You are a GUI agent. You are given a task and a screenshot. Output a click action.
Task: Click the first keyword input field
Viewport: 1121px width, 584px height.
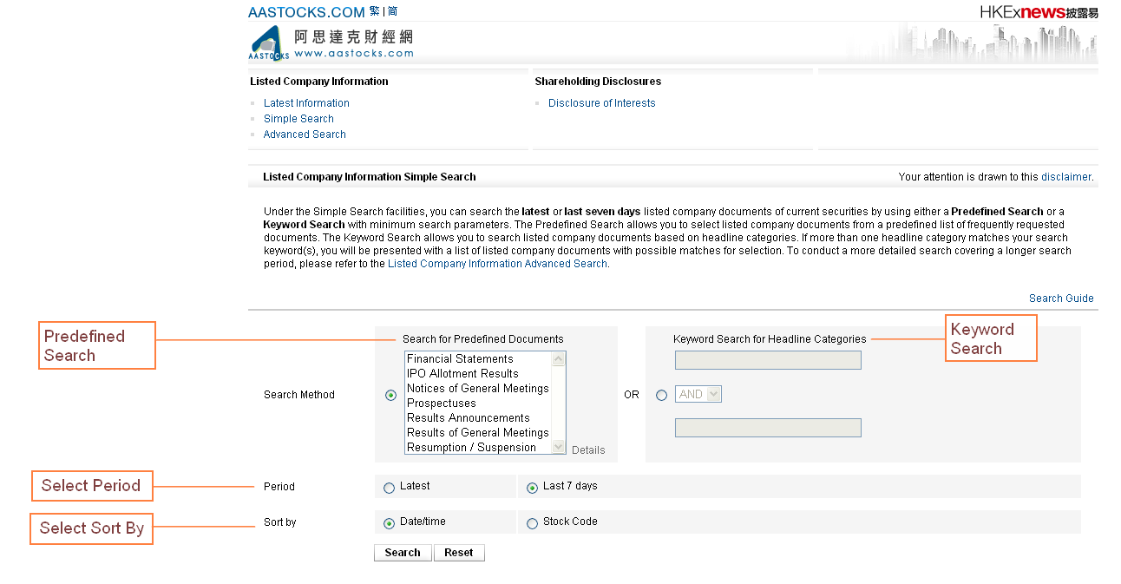coord(768,360)
